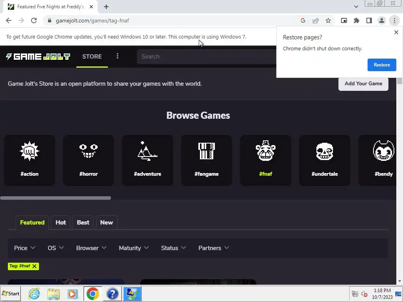The width and height of the screenshot is (403, 302).
Task: Click the taskbar clock showing 1:18 PM
Action: (382, 294)
